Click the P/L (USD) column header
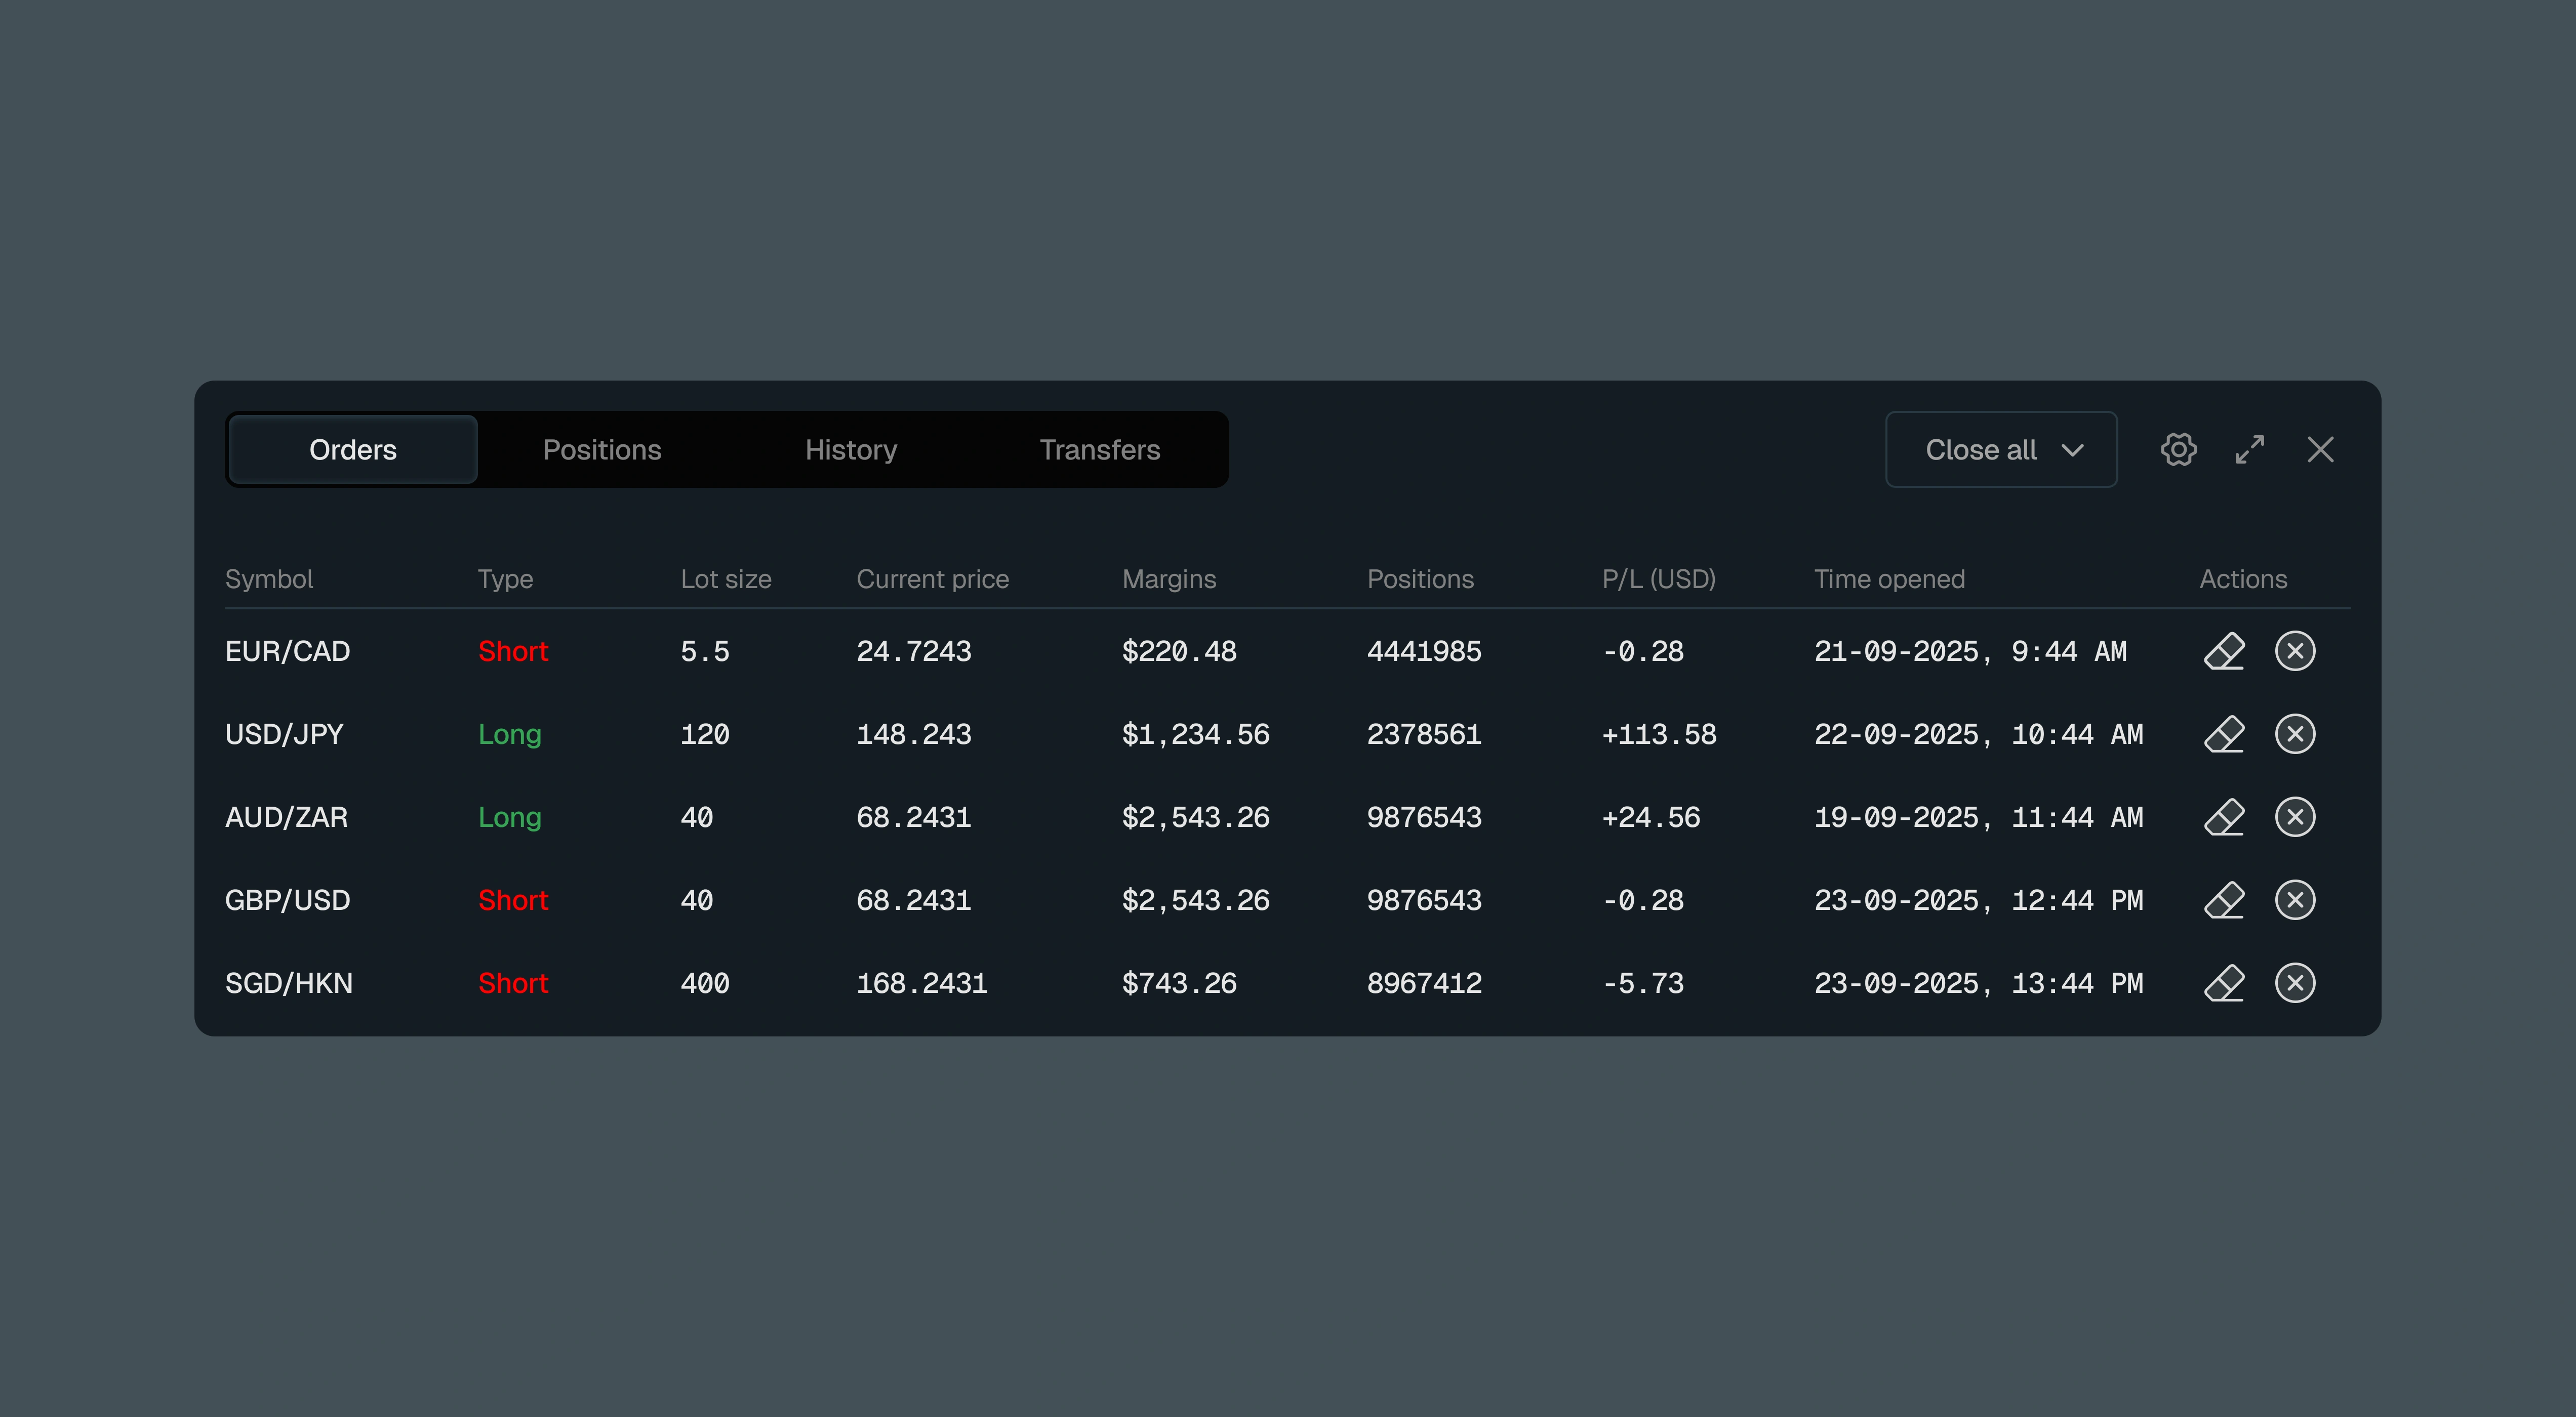The image size is (2576, 1417). point(1658,579)
